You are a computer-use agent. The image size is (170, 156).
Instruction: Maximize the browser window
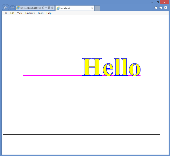157,2
